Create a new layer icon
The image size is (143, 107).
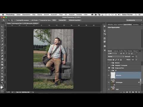(136, 92)
